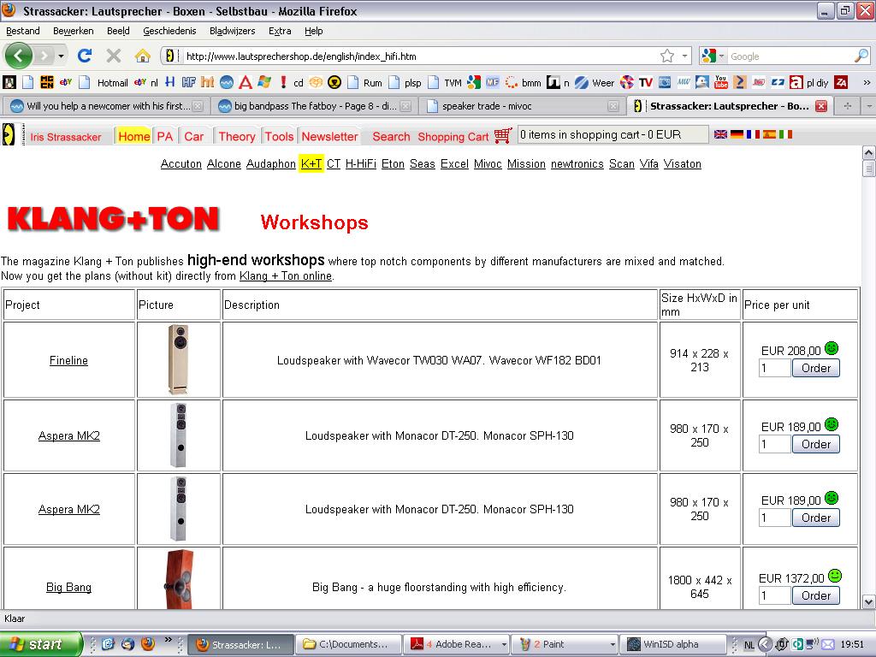The image size is (876, 657).
Task: Switch site language with the French flag
Action: coord(753,134)
